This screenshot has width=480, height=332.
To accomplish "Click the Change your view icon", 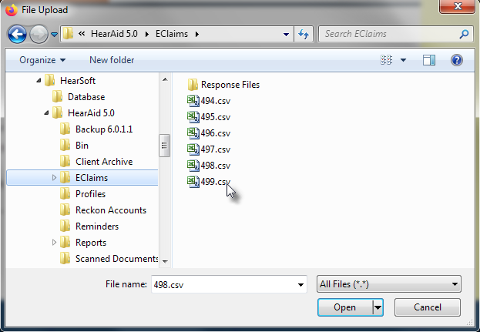I will (x=386, y=60).
